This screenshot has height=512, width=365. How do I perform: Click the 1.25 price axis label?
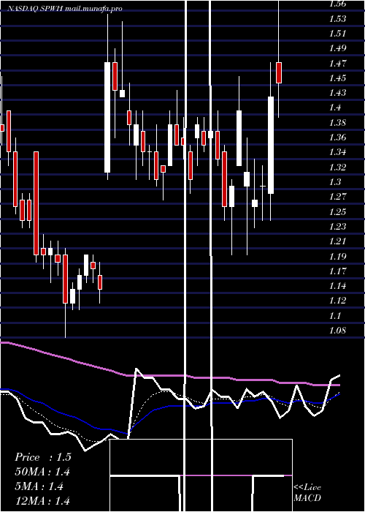(337, 211)
